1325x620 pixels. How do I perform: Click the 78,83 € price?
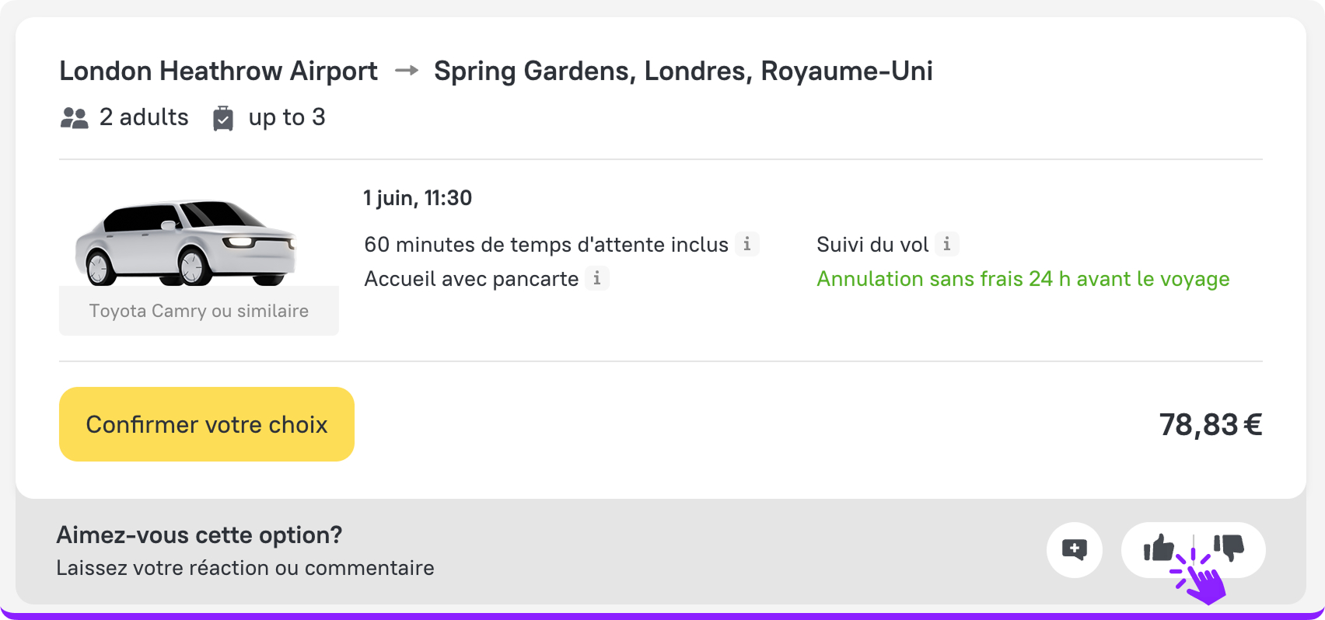(1210, 424)
